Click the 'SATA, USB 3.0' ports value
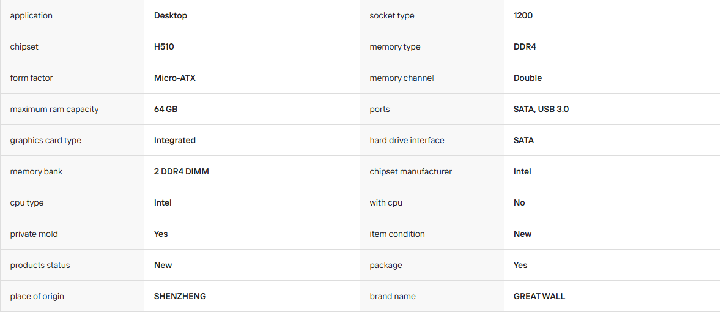Screen dimensions: 721x312 point(541,109)
